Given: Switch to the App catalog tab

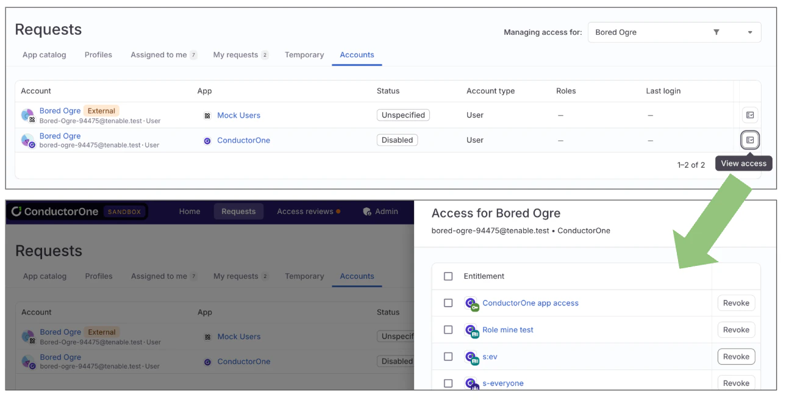Looking at the screenshot, I should pyautogui.click(x=44, y=54).
